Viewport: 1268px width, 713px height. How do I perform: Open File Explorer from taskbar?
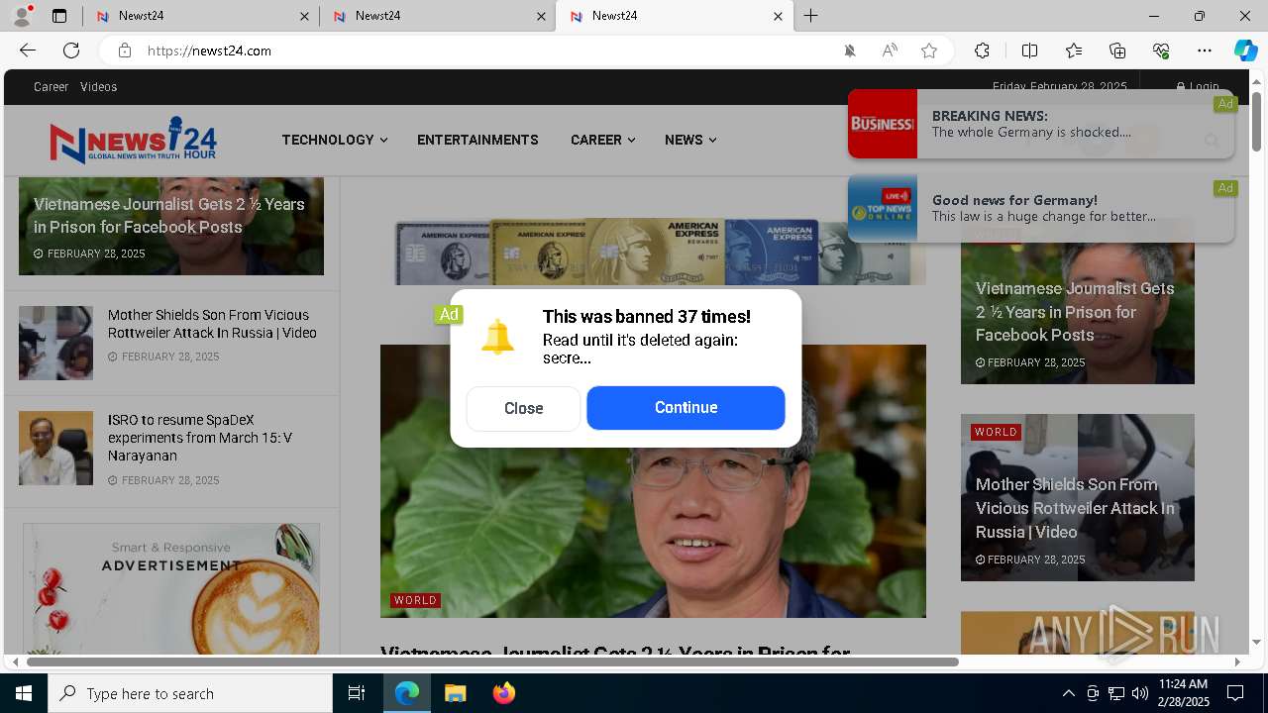(455, 693)
